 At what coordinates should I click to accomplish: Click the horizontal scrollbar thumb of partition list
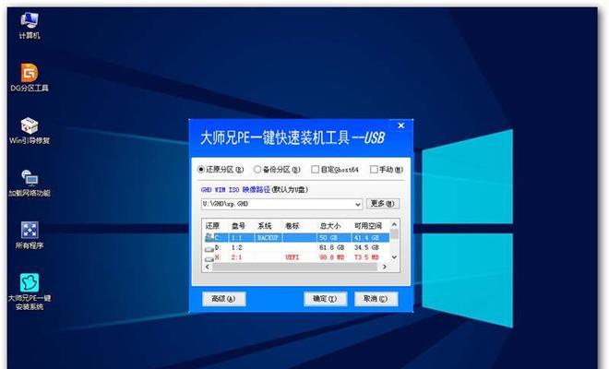pos(294,267)
